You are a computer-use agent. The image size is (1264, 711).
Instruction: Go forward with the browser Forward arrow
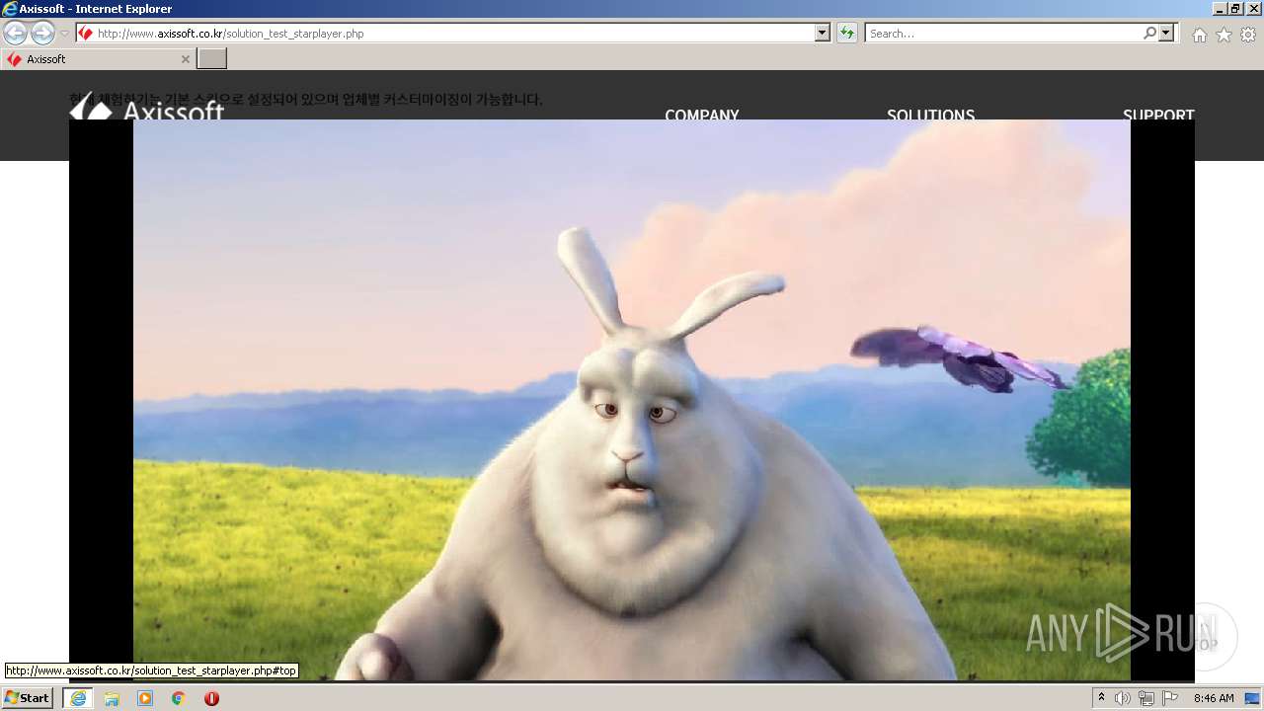point(42,33)
